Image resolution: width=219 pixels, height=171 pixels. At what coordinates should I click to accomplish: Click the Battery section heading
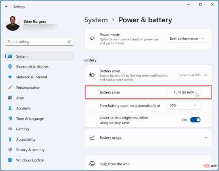(90, 60)
